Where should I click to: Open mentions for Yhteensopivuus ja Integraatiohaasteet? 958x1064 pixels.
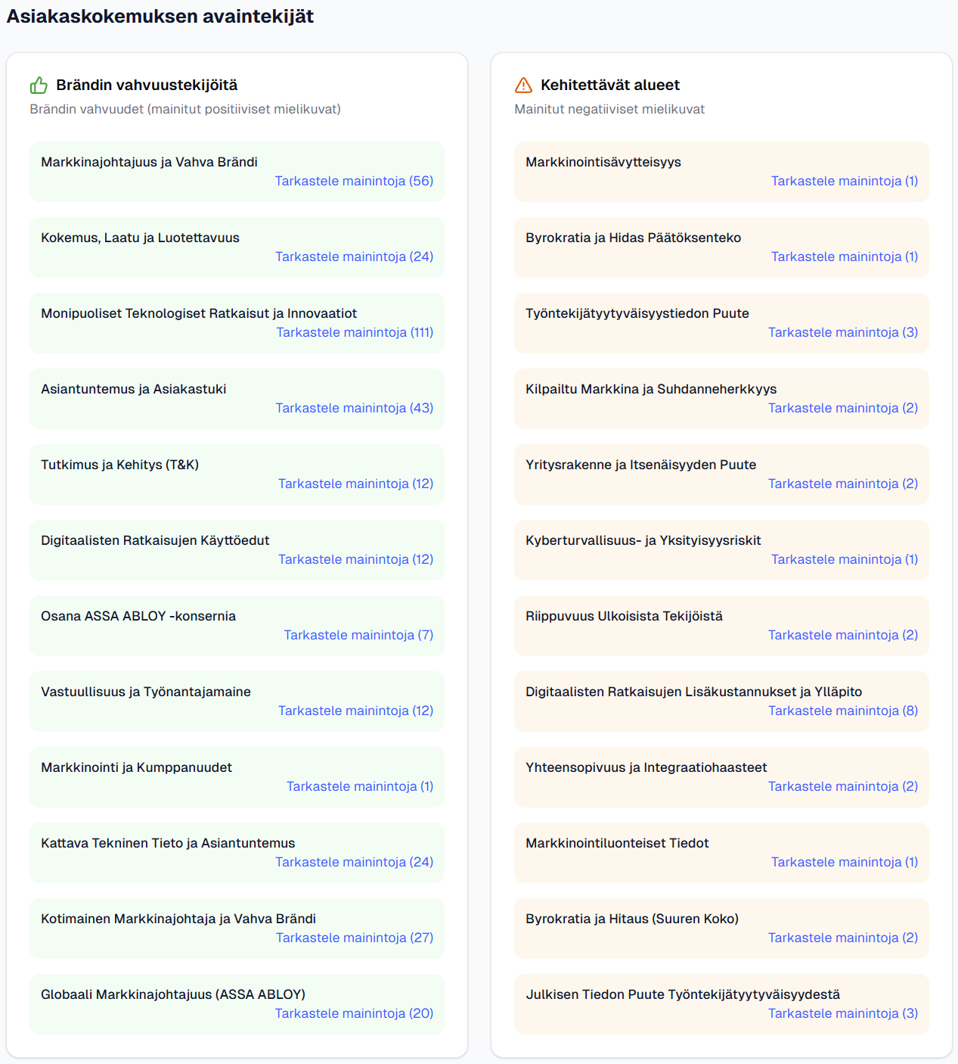[x=842, y=786]
